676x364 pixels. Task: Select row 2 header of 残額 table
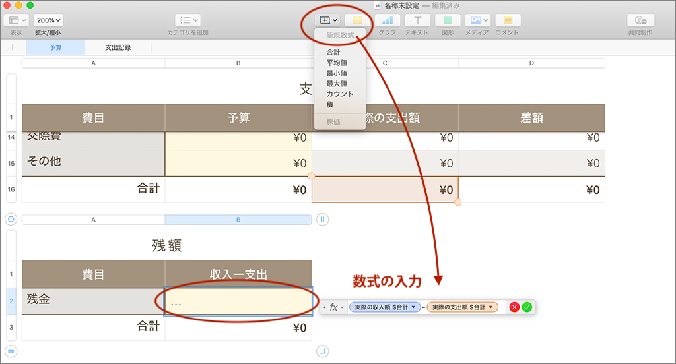point(11,301)
